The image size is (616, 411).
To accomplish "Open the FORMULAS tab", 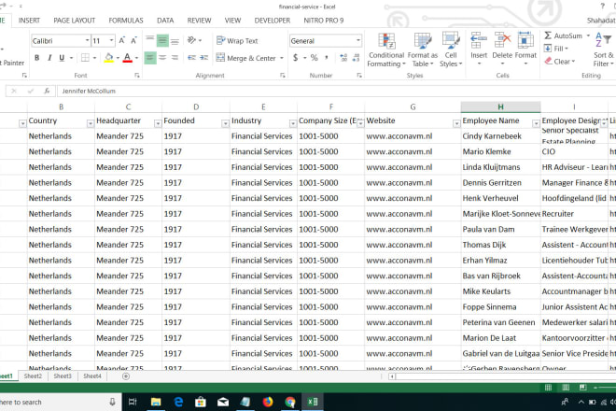I will click(126, 21).
